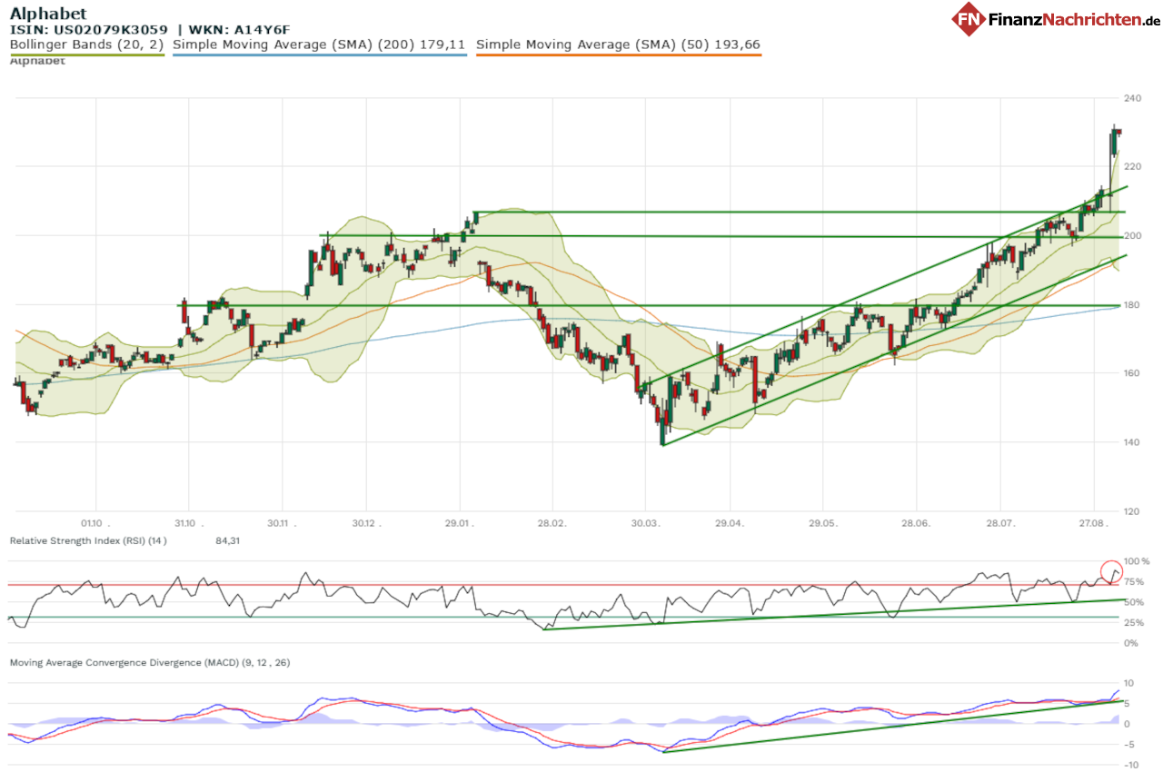Click the 25% RSI axis label

[x=1135, y=623]
